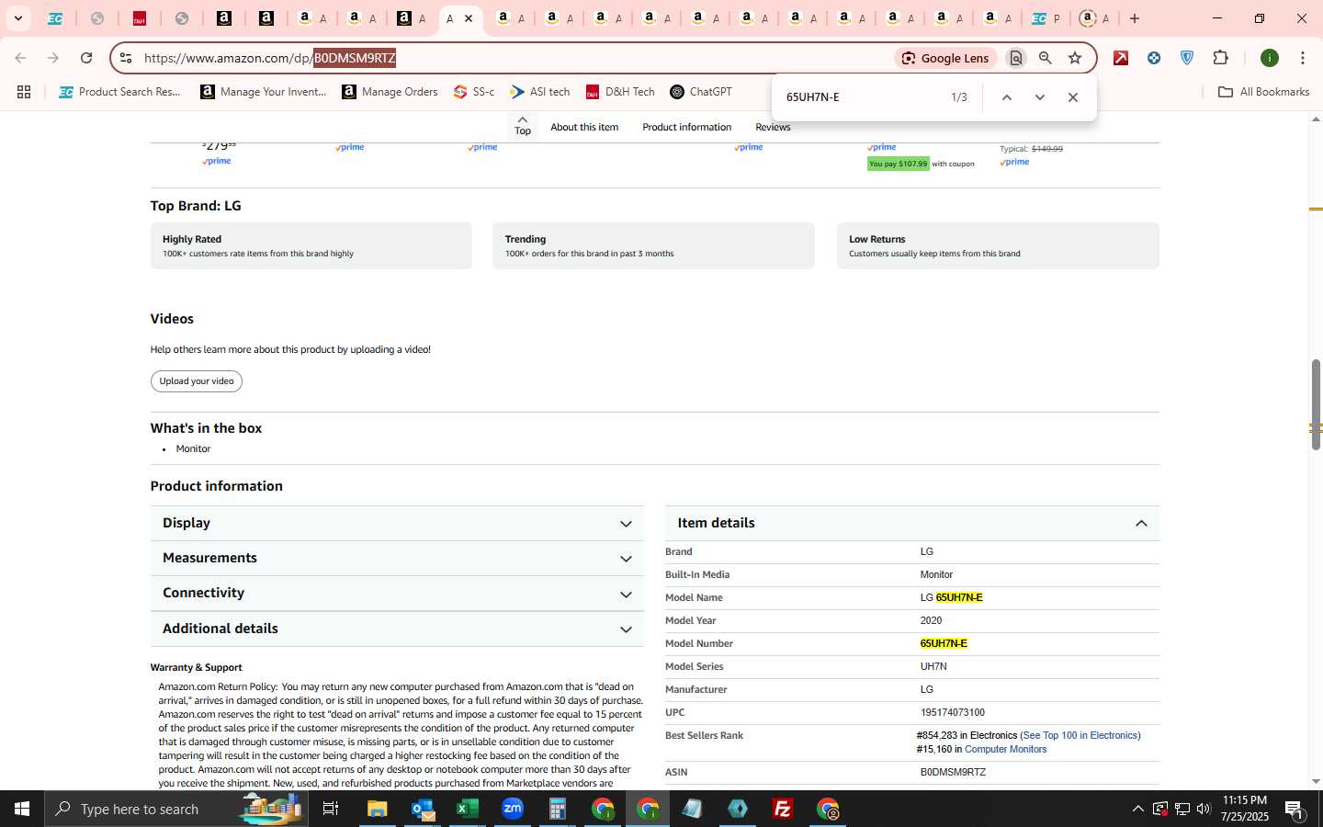Click Upload your video button
1323x827 pixels.
pyautogui.click(x=197, y=381)
